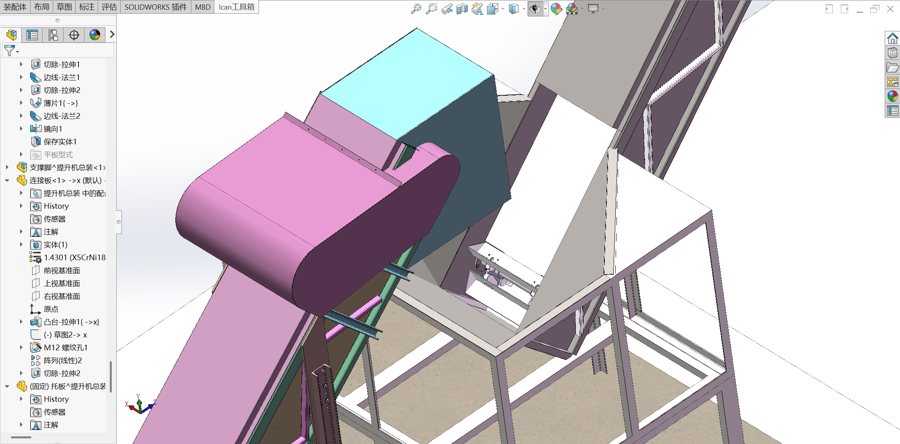Open the Apply Scene dropdown arrow

(582, 9)
